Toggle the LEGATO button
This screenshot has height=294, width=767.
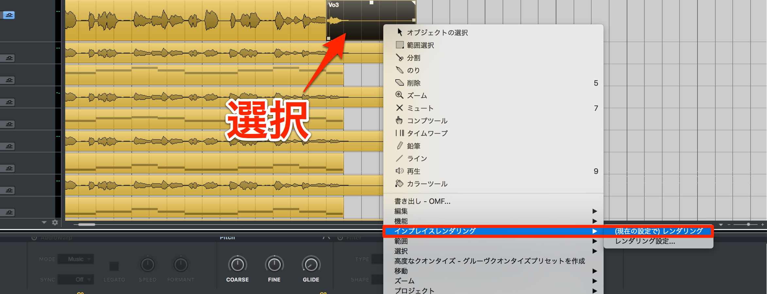click(x=114, y=266)
